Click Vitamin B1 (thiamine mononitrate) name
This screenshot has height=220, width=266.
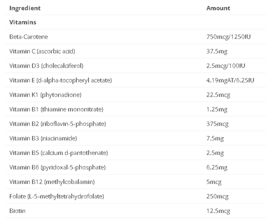[56, 109]
